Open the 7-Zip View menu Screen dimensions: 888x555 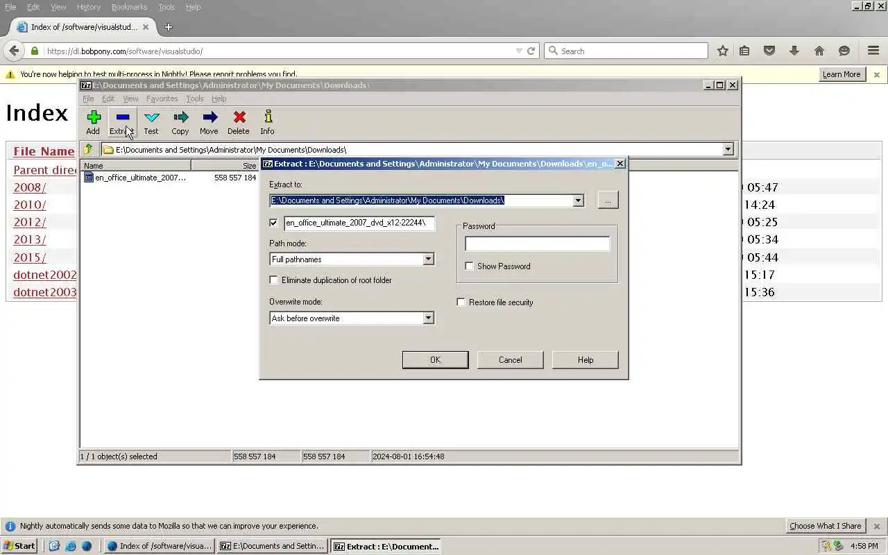(x=130, y=99)
